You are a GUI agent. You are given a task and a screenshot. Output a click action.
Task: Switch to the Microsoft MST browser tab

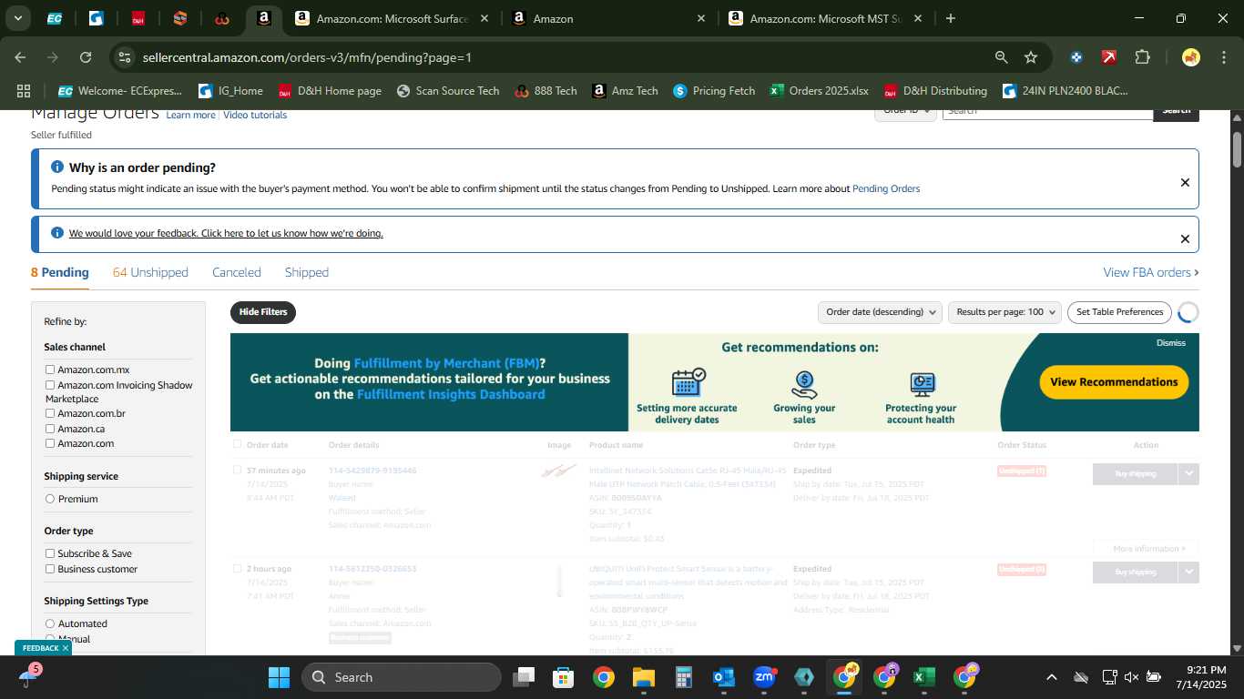click(x=825, y=18)
